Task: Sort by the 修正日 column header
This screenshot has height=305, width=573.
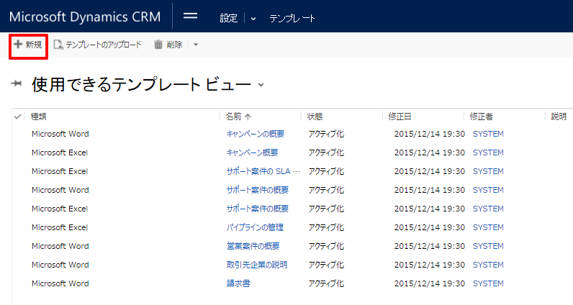Action: (x=400, y=117)
